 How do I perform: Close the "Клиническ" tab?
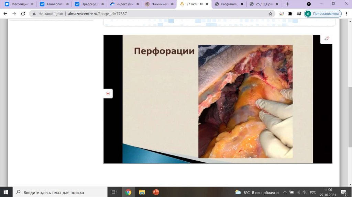173,4
